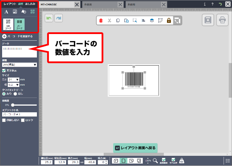Toggle the ラベル枠 checkbox
The image size is (232, 166).
[x=173, y=160]
